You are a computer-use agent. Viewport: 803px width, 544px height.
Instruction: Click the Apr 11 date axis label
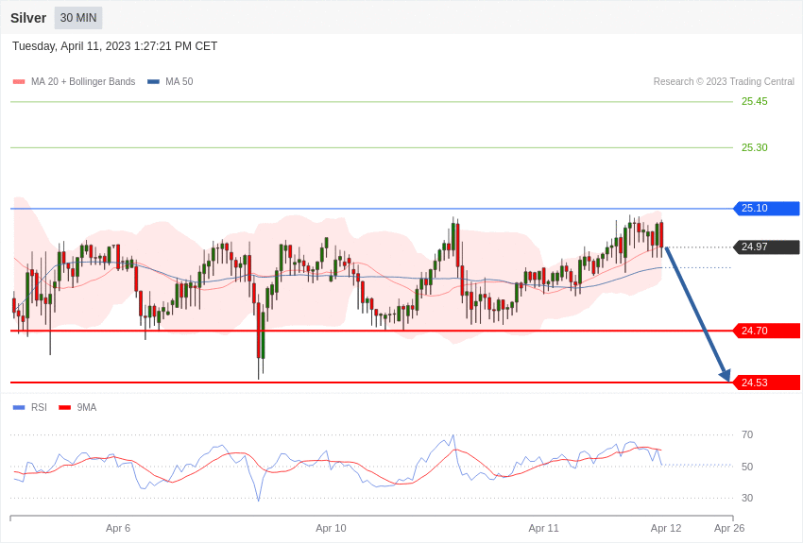click(x=544, y=528)
